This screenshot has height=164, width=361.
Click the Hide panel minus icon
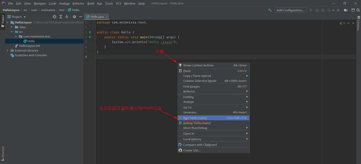click(x=81, y=17)
